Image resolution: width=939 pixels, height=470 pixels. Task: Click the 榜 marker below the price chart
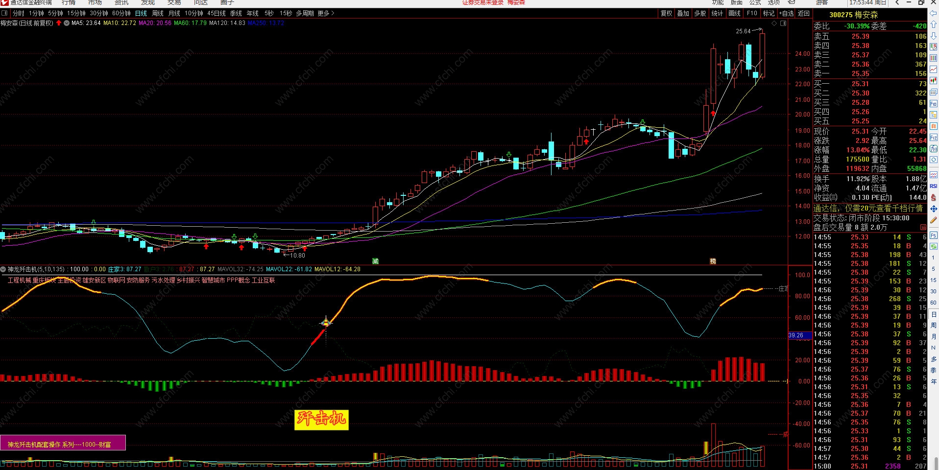713,261
